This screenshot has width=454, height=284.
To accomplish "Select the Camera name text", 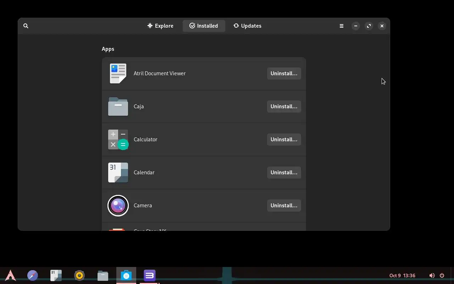I will point(143,206).
